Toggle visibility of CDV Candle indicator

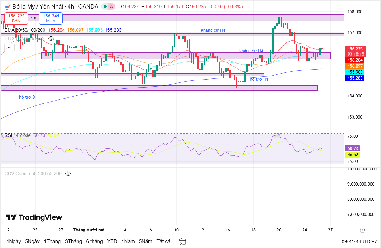click(x=68, y=174)
